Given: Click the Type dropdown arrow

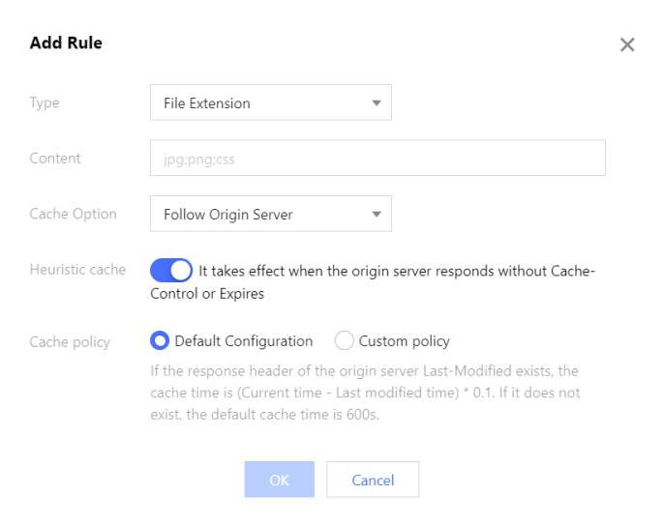Looking at the screenshot, I should (377, 102).
